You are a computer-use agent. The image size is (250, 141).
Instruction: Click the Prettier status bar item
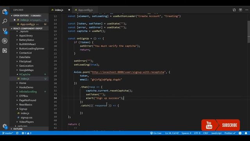[x=230, y=133]
